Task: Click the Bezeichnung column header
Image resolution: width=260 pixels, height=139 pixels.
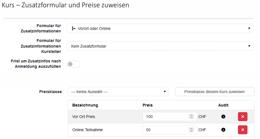Action: [85, 105]
